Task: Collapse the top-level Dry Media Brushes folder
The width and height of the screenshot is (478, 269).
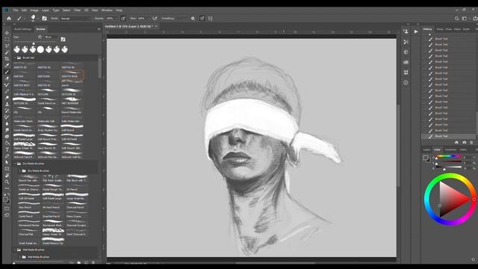Action: (x=15, y=164)
